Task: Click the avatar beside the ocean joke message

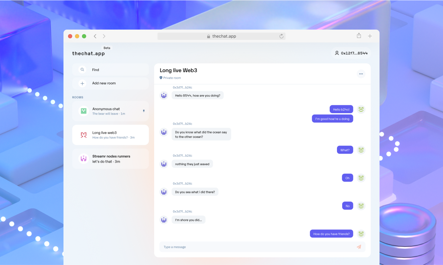Action: coord(164,132)
